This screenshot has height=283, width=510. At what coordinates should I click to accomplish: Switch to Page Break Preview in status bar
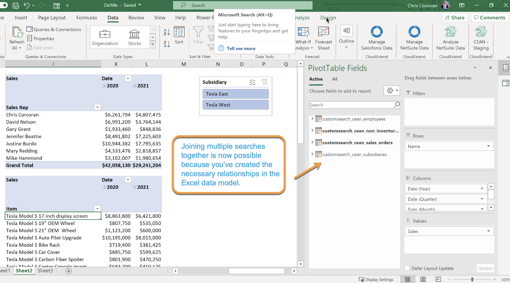point(438,279)
